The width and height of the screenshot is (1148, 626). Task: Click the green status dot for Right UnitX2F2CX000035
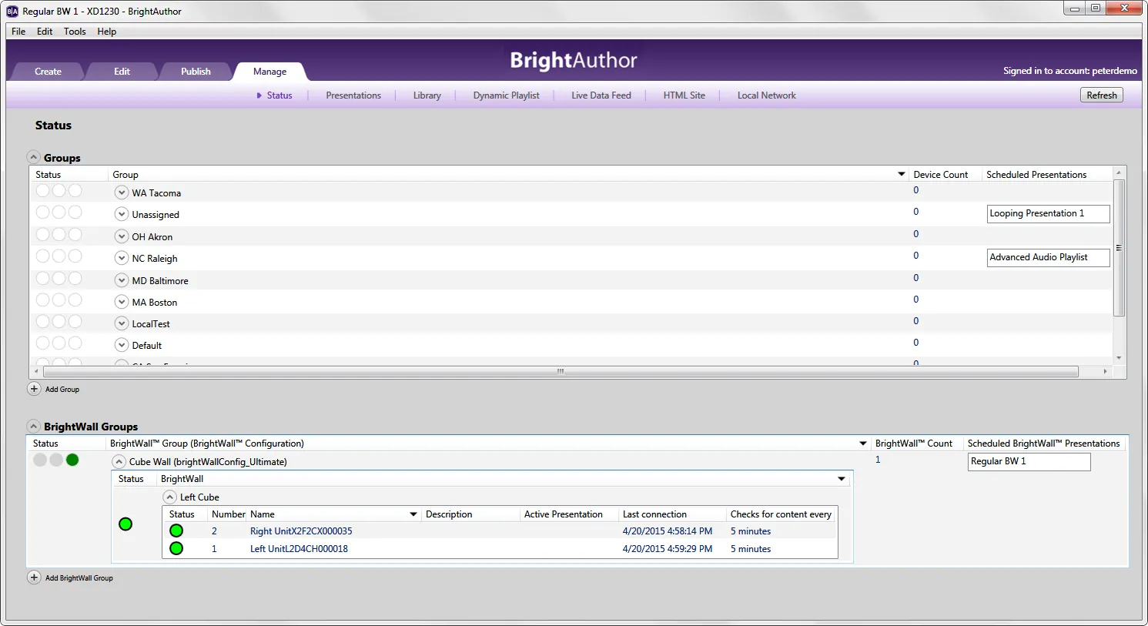(176, 531)
